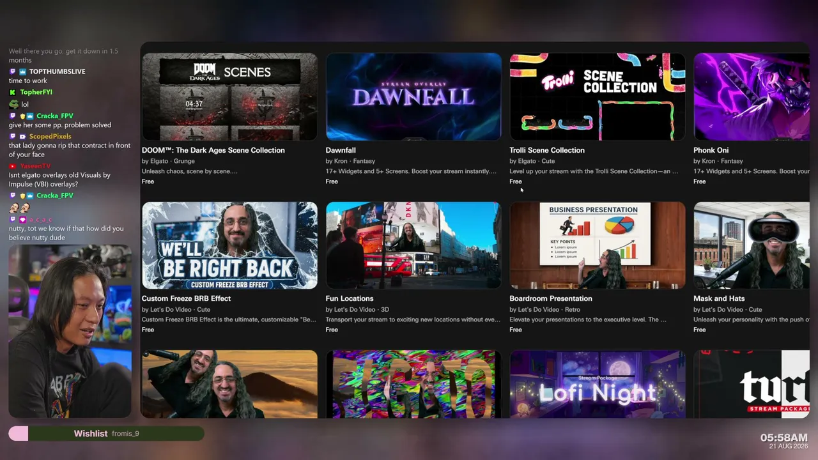818x460 pixels.
Task: Select "by Elgato · Cute" under Trolli Scene Collection
Action: [532, 161]
